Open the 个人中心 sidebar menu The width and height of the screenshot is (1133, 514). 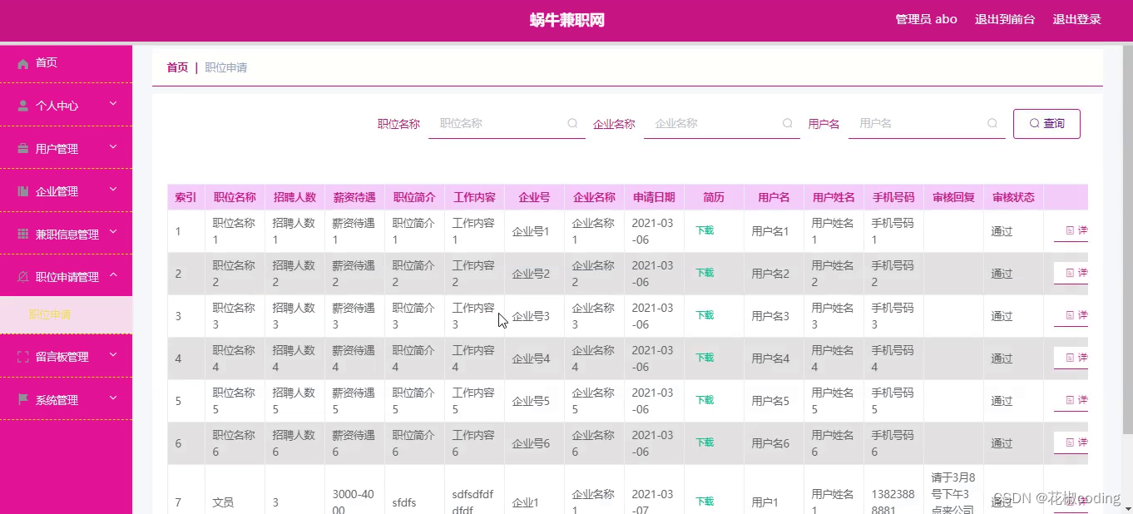(x=66, y=106)
